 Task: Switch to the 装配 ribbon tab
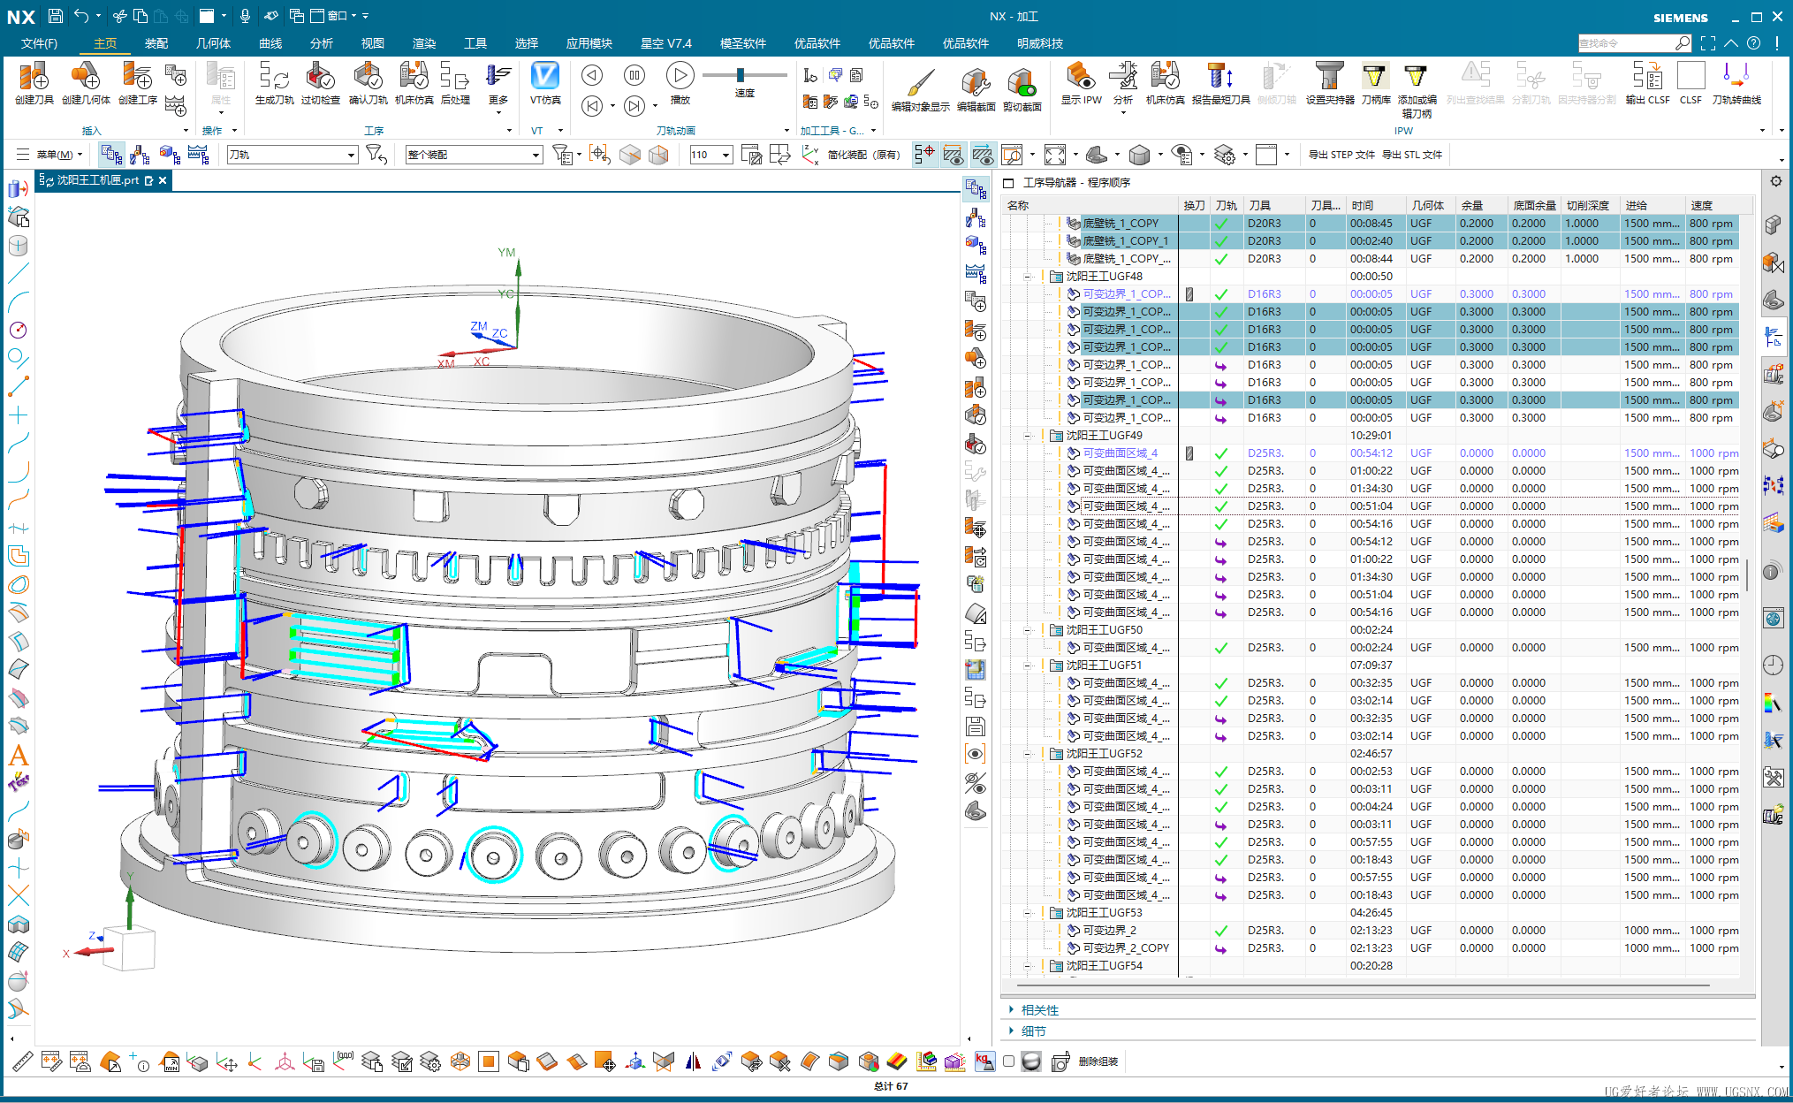pos(156,43)
